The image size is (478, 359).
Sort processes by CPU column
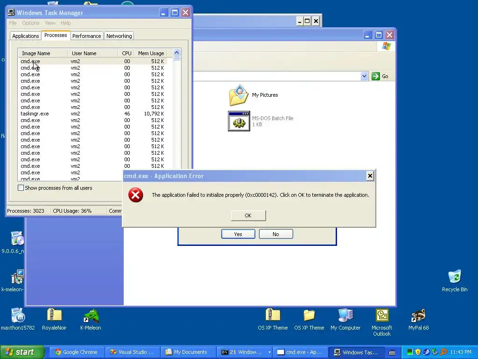126,53
